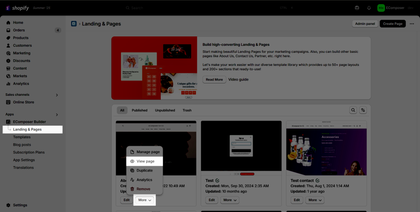Click the EComposer account avatar
The image size is (420, 212).
381,8
